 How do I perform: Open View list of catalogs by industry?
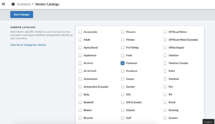point(28,45)
